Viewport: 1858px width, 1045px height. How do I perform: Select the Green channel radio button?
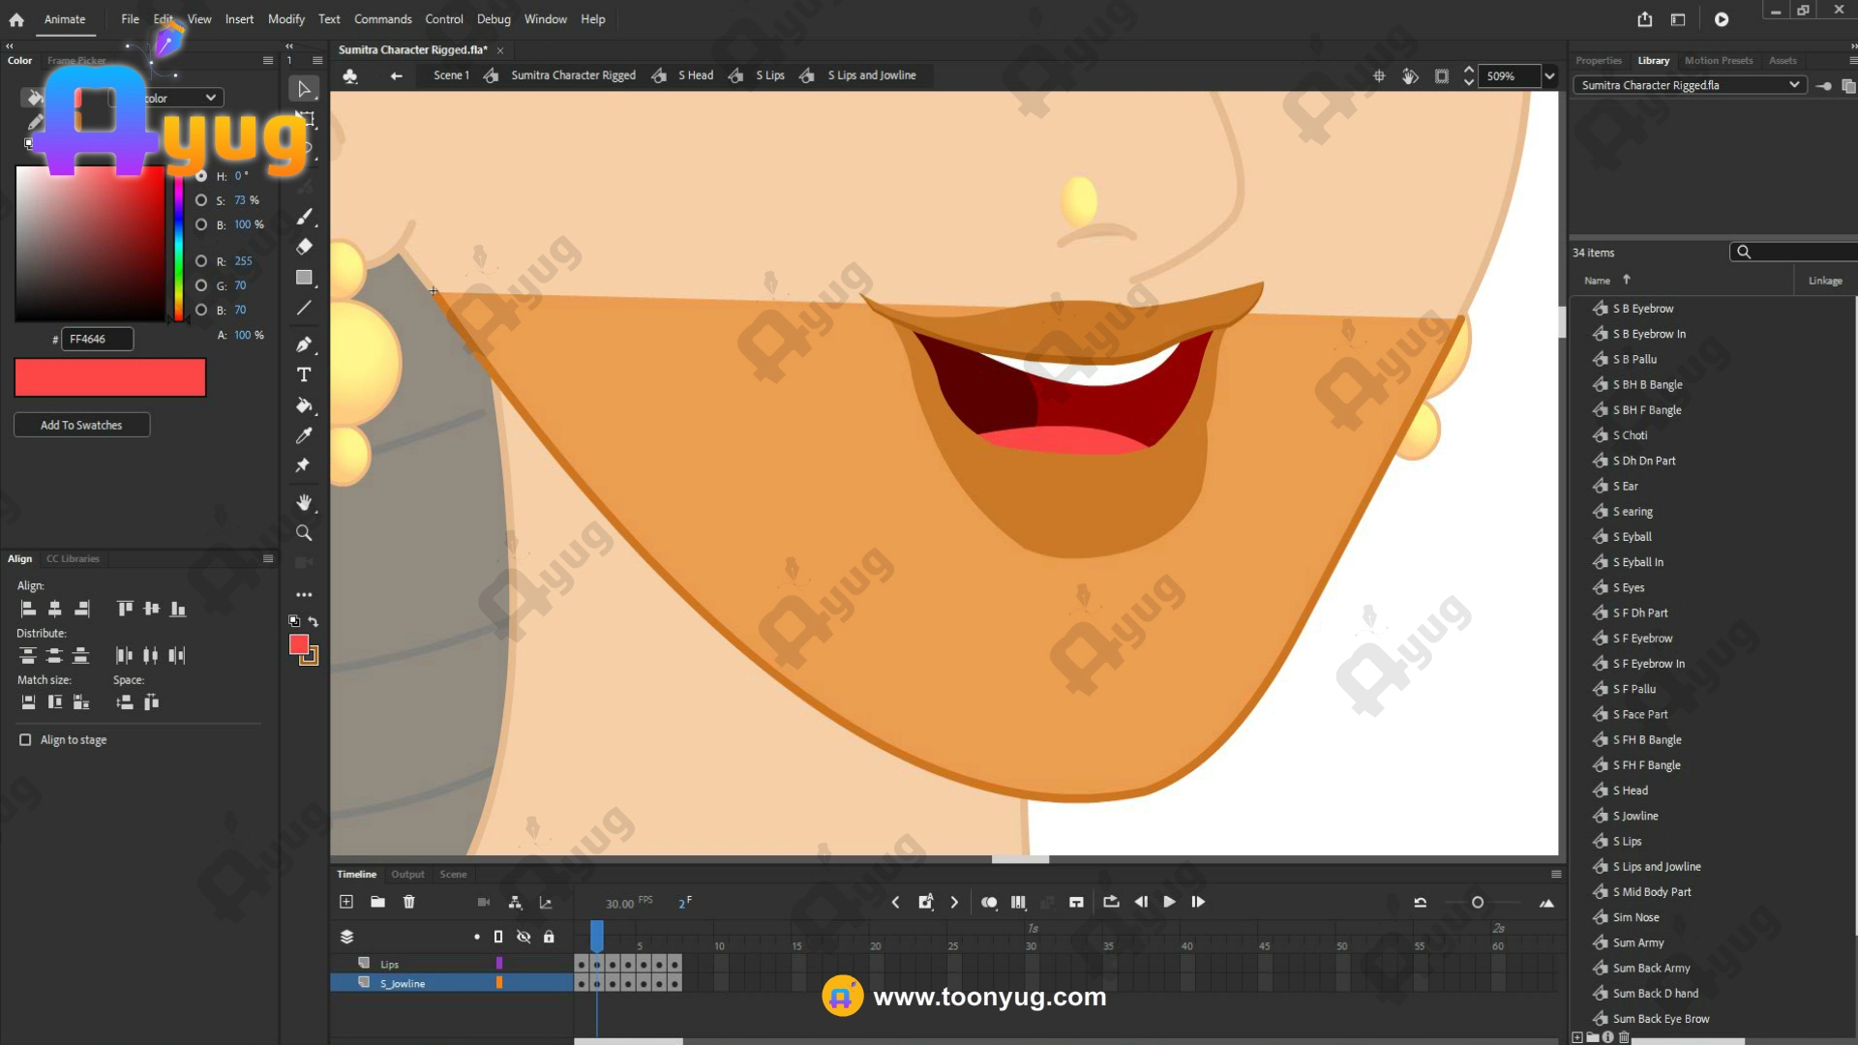tap(201, 285)
